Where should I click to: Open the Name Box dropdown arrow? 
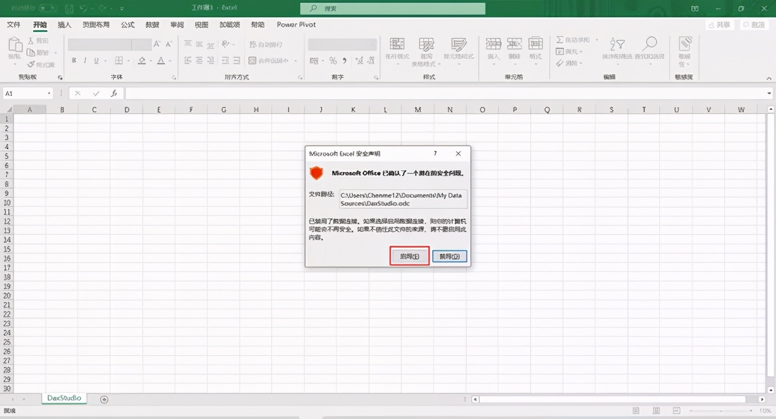[x=49, y=94]
